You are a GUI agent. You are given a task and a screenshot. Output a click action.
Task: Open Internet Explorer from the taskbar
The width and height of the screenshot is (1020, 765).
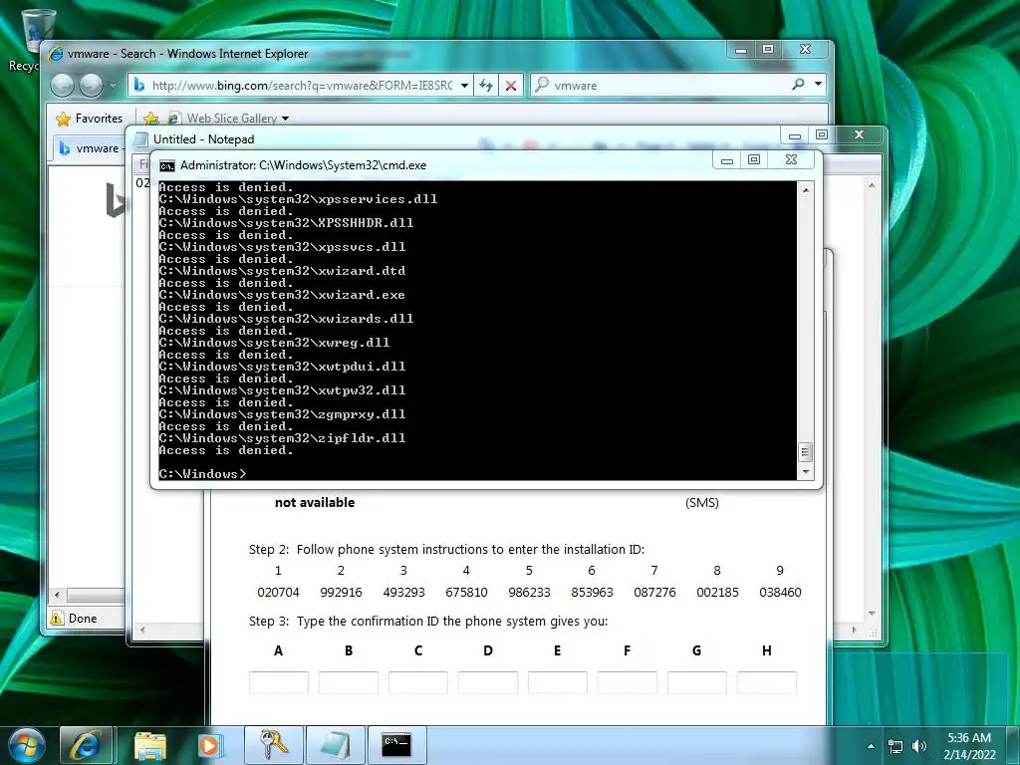(x=87, y=745)
